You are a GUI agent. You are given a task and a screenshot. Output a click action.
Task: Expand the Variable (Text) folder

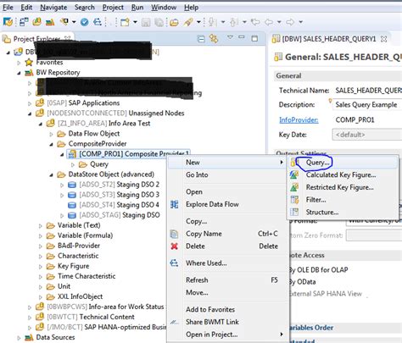(41, 226)
